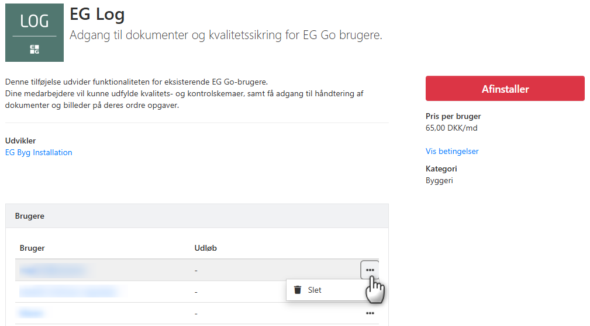Click the trash icon beside Slet
Image resolution: width=590 pixels, height=326 pixels.
pos(298,290)
